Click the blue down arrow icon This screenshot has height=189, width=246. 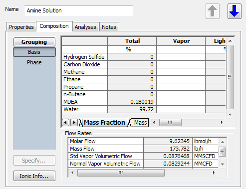coord(234,11)
